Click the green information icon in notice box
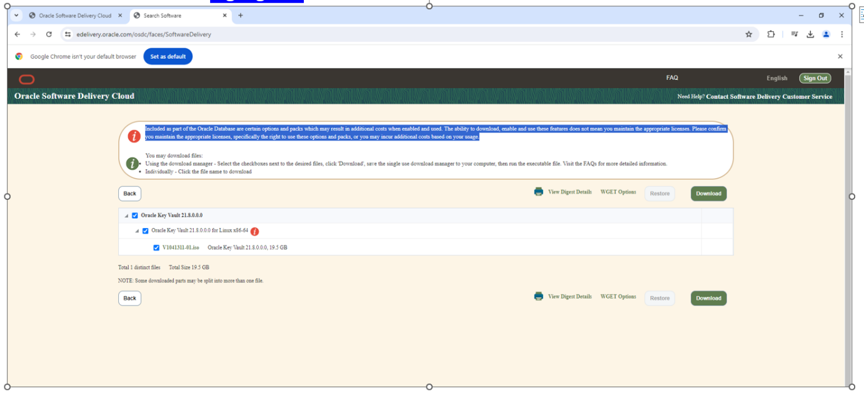 pyautogui.click(x=133, y=164)
